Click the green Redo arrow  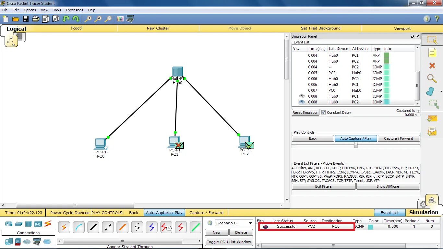click(x=76, y=19)
